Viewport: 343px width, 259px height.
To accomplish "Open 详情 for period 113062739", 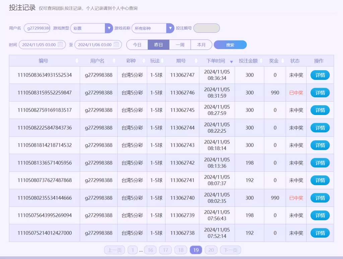I will (320, 215).
